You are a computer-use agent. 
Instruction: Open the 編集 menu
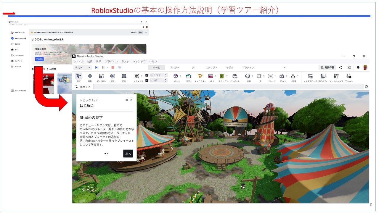[x=90, y=62]
